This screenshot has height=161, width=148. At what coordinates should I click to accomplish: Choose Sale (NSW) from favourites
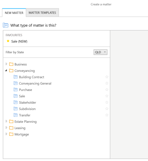19,41
